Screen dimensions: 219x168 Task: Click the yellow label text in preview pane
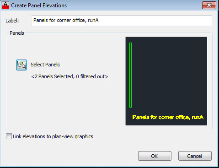coord(168,117)
